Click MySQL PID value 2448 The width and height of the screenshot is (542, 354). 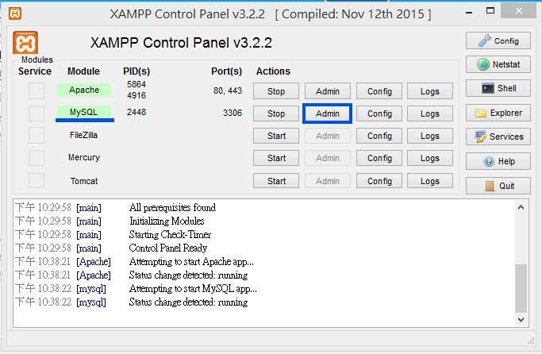(x=136, y=112)
